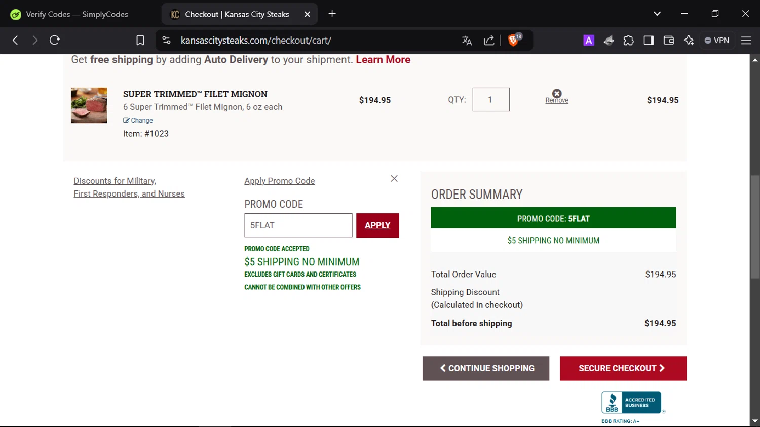Screen dimensions: 760x427
Task: Proceed to Secure Checkout
Action: click(623, 368)
